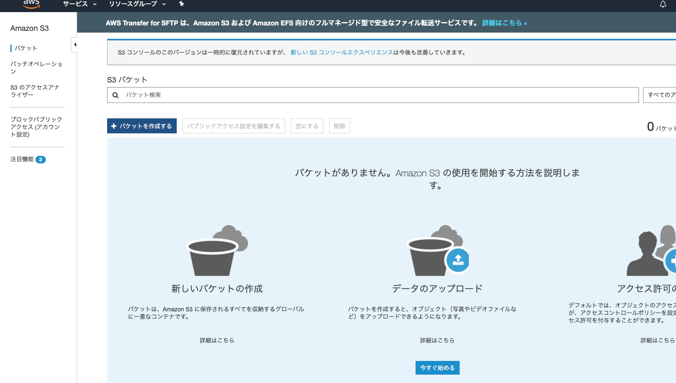Open notifications bell icon
Image resolution: width=676 pixels, height=383 pixels.
pyautogui.click(x=663, y=4)
